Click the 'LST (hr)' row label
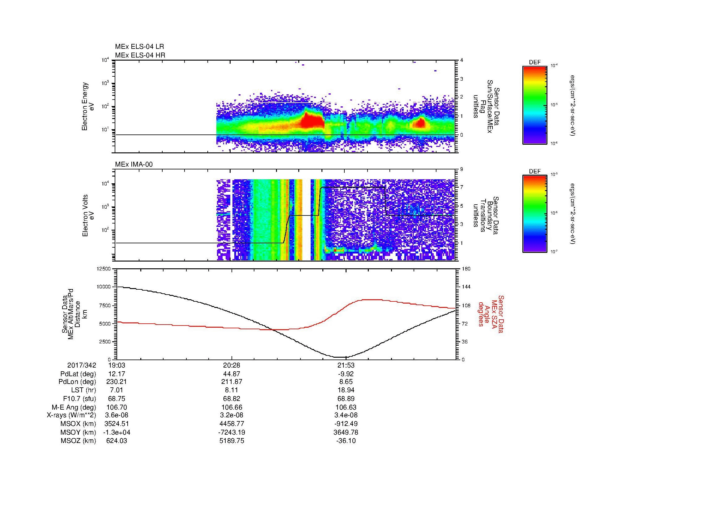Screen dimensions: 723x511 point(83,390)
